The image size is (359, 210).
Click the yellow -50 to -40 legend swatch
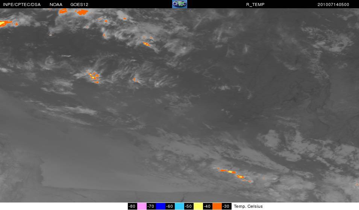pyautogui.click(x=198, y=206)
